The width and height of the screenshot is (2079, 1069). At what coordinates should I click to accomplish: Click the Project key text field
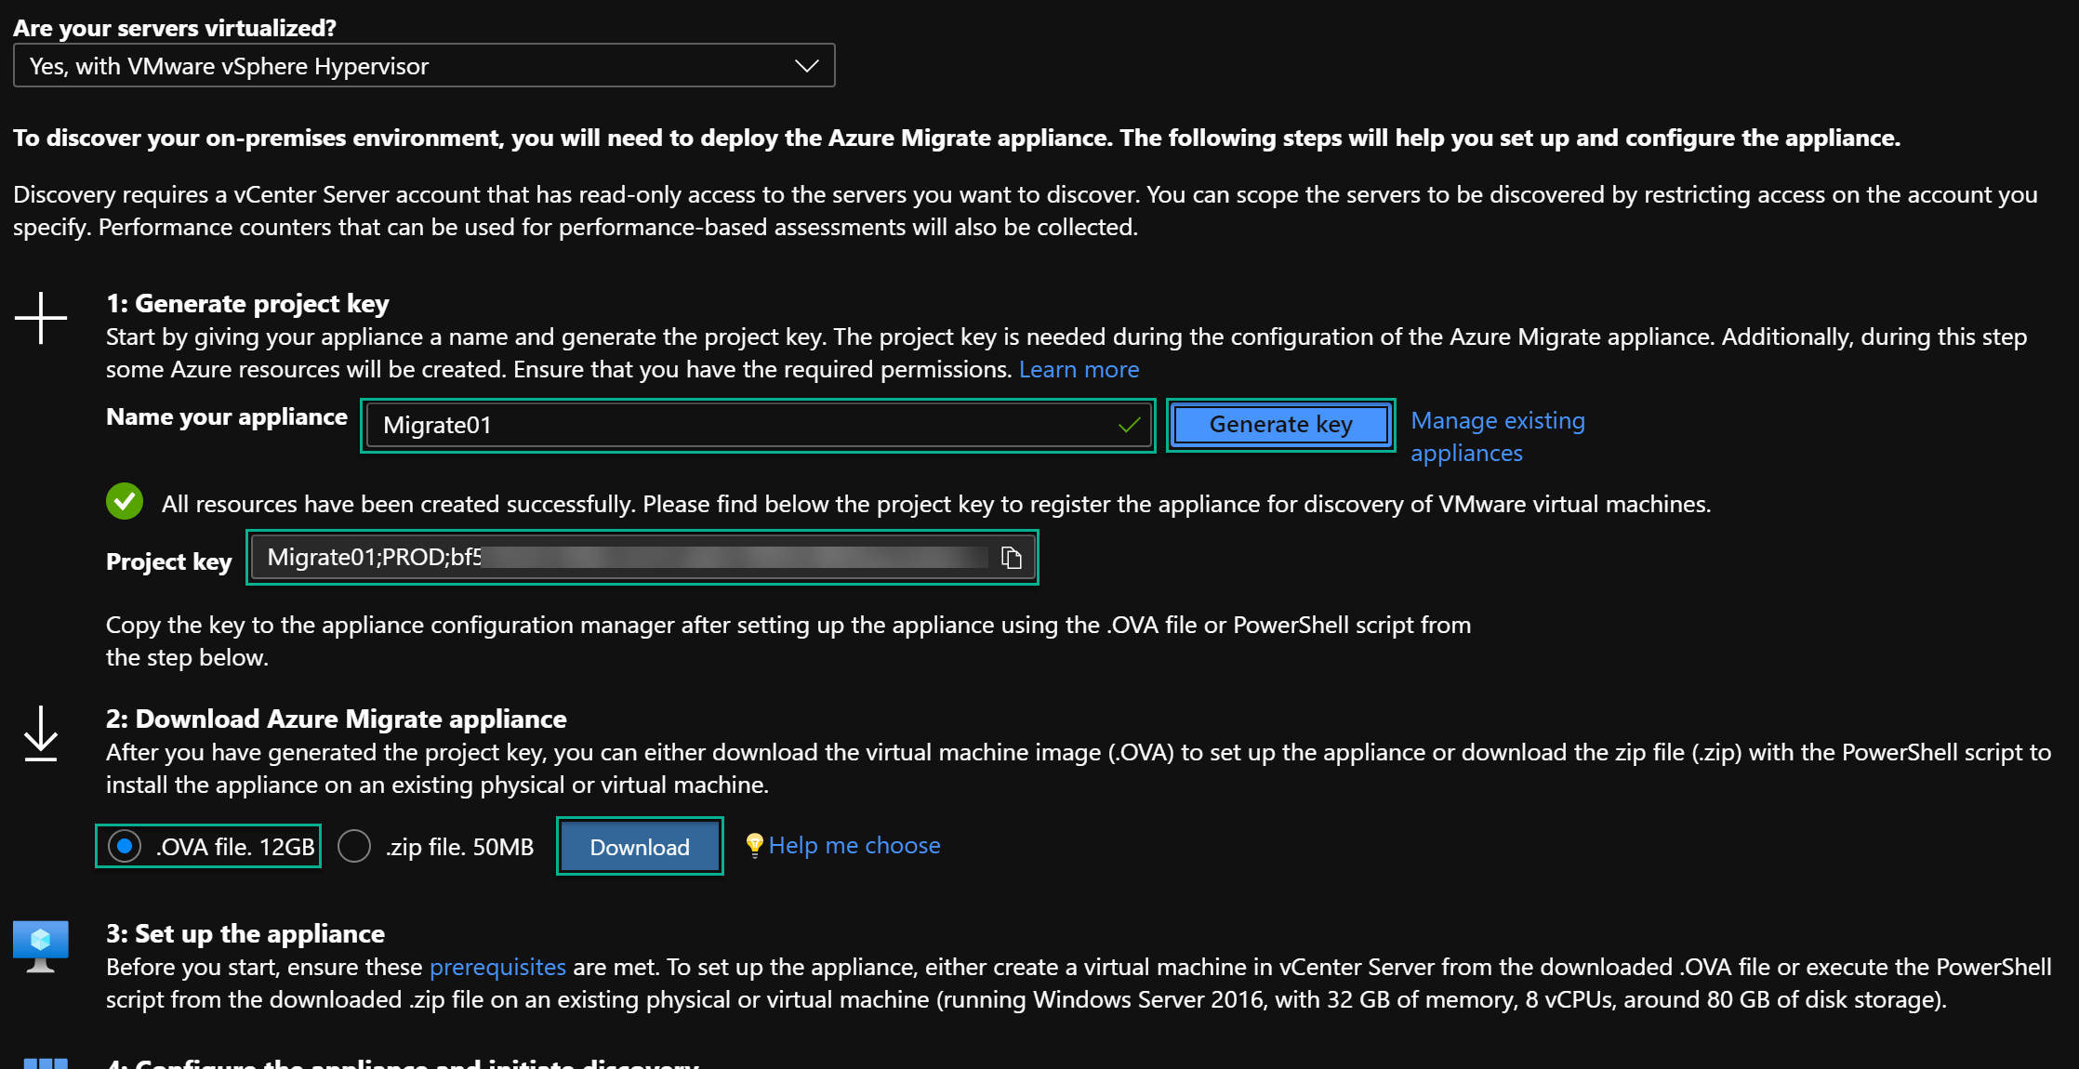tap(642, 558)
